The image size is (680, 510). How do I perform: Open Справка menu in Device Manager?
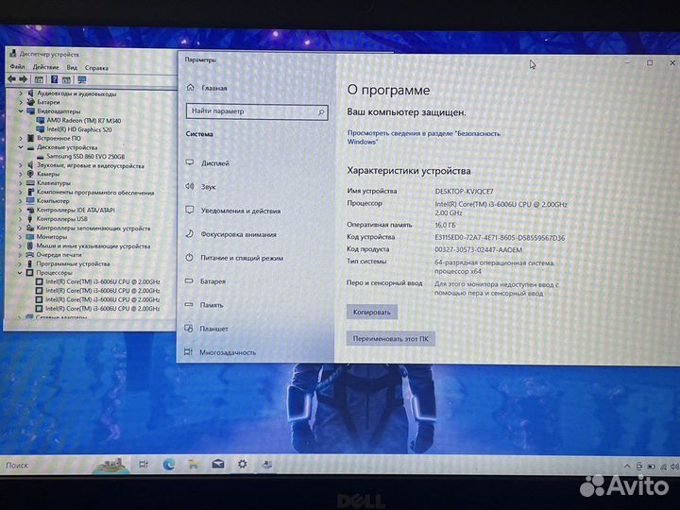[x=96, y=68]
